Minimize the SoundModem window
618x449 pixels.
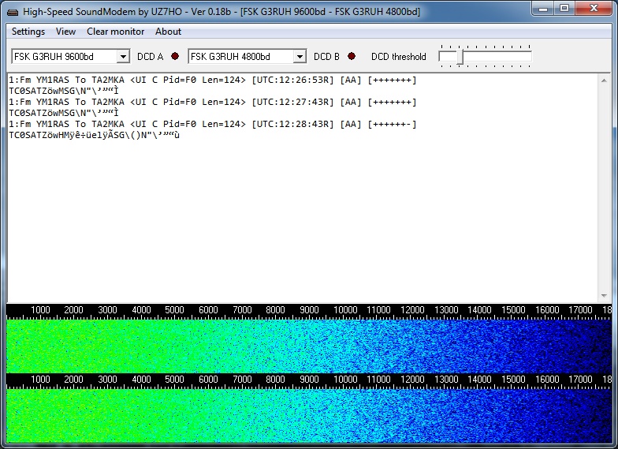click(x=543, y=8)
